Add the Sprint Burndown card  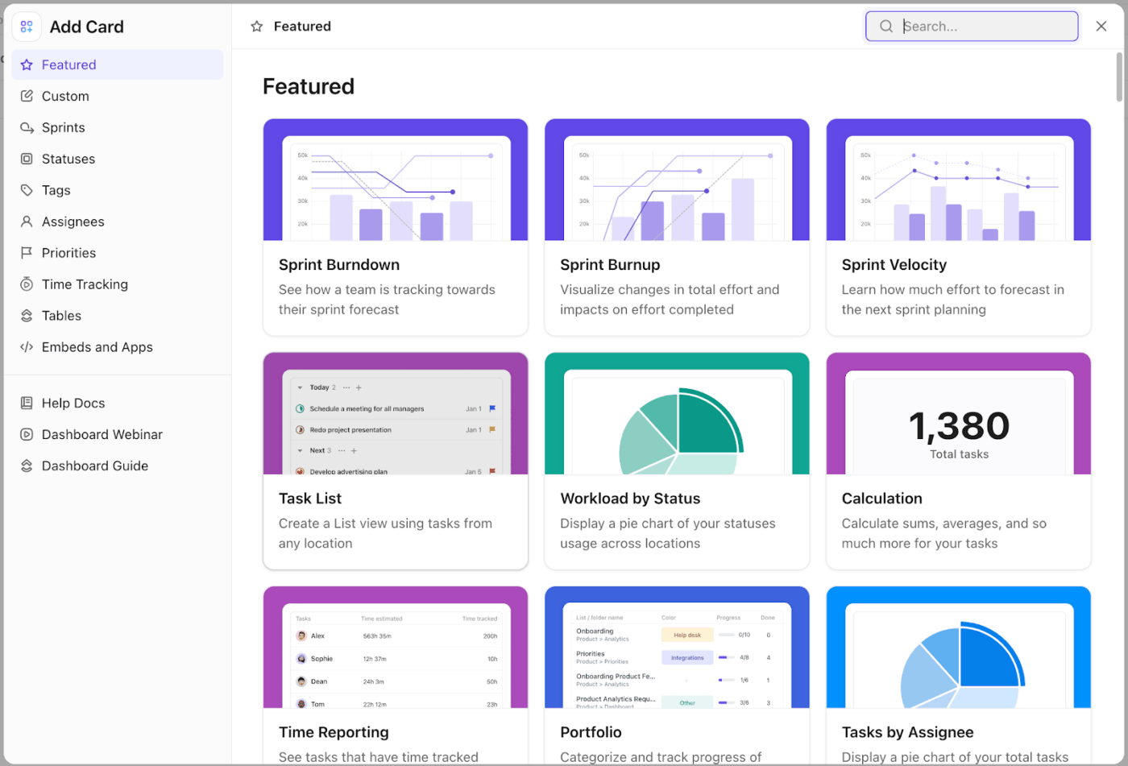[395, 226]
